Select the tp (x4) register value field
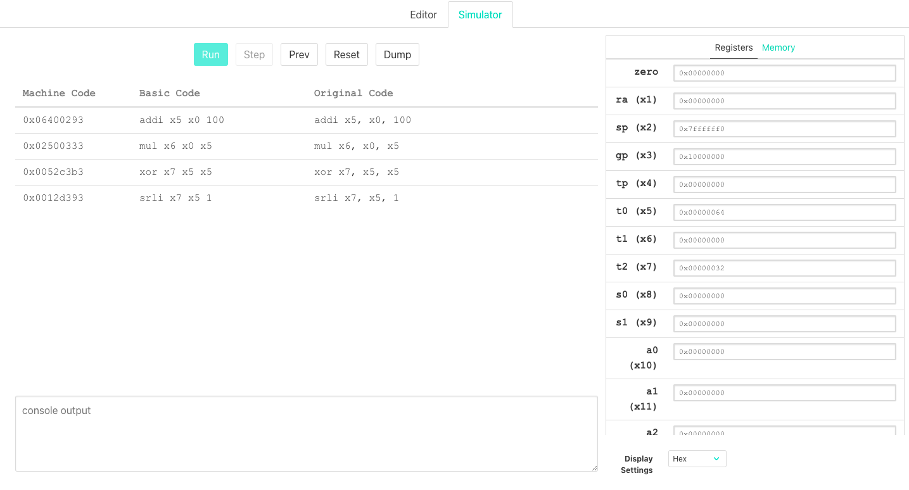 [784, 184]
